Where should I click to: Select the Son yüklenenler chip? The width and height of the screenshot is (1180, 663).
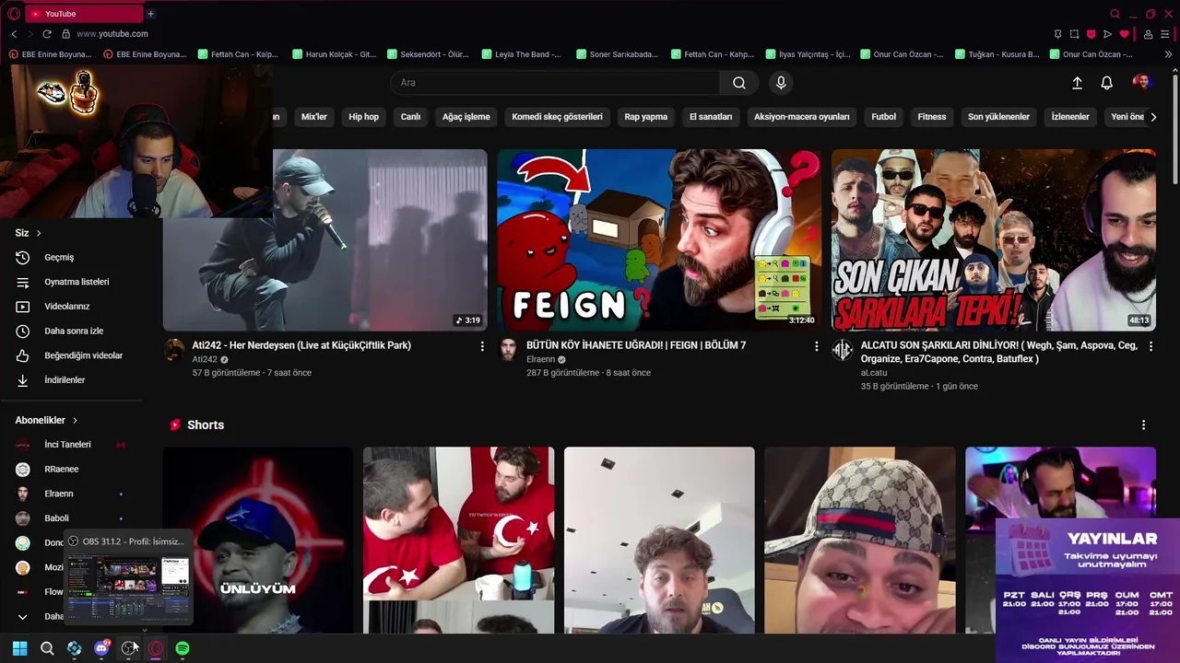[x=999, y=117]
